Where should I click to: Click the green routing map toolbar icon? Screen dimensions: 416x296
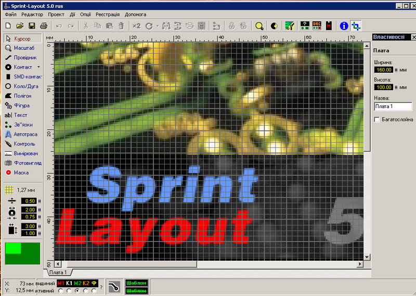point(290,25)
